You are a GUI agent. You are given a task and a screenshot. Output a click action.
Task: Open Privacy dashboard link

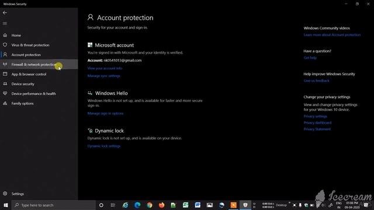point(317,123)
